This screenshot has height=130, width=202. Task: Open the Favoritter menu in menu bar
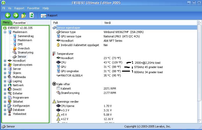pyautogui.click(x=33, y=8)
